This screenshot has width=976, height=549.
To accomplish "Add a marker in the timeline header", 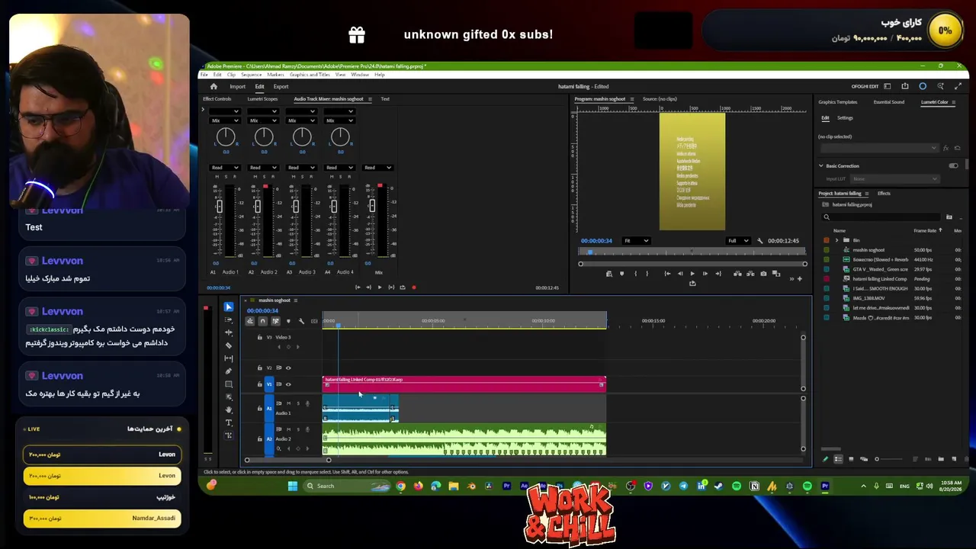I will pyautogui.click(x=288, y=321).
